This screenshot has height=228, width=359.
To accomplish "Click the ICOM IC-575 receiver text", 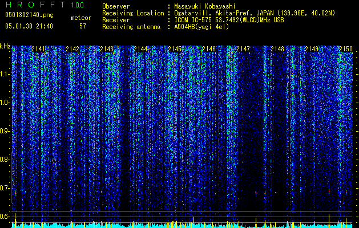I will pos(229,20).
